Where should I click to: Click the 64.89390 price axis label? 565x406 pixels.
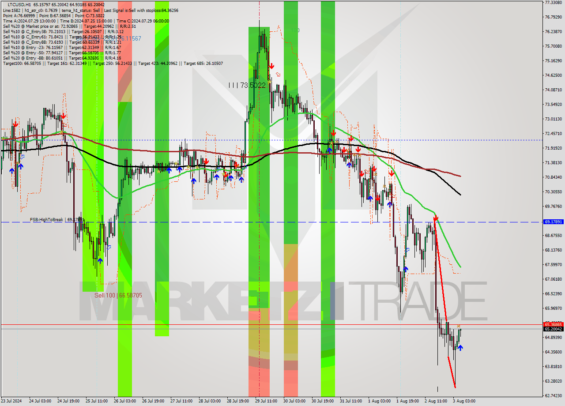[x=553, y=338]
